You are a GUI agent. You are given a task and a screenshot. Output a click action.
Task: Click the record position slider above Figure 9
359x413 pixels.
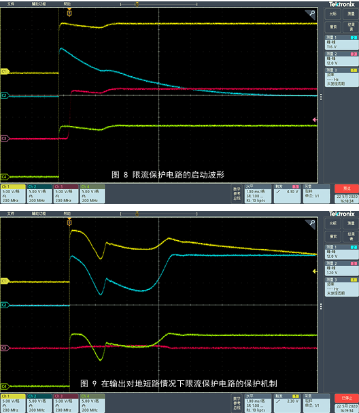(x=158, y=214)
